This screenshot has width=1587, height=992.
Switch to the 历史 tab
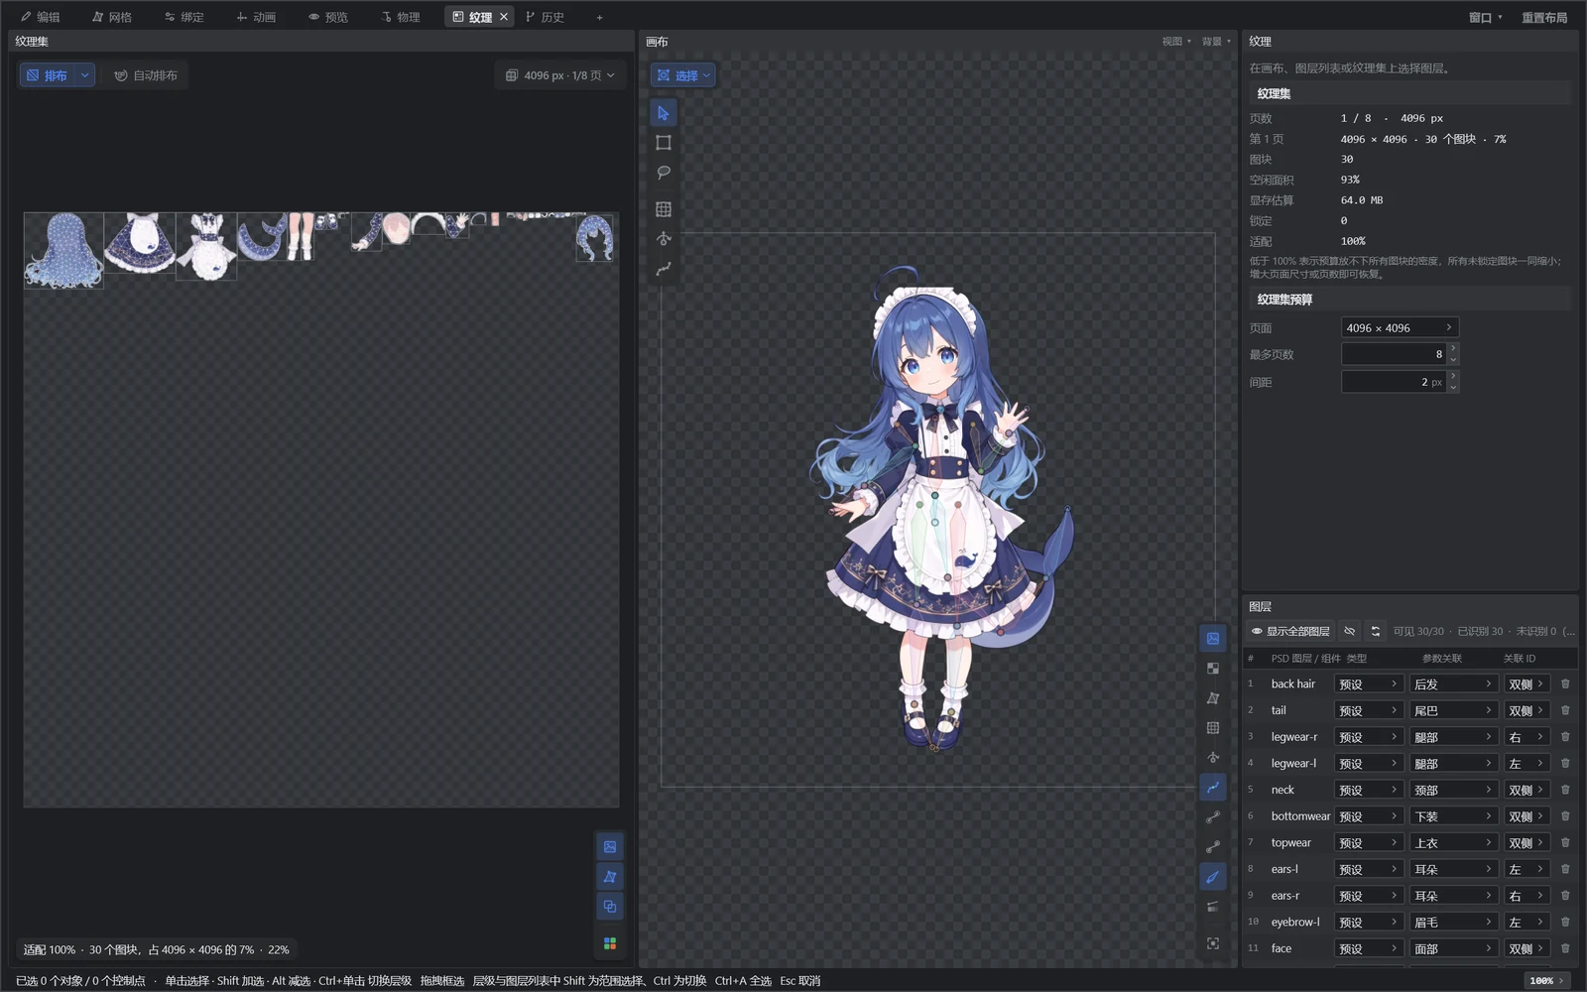[545, 17]
